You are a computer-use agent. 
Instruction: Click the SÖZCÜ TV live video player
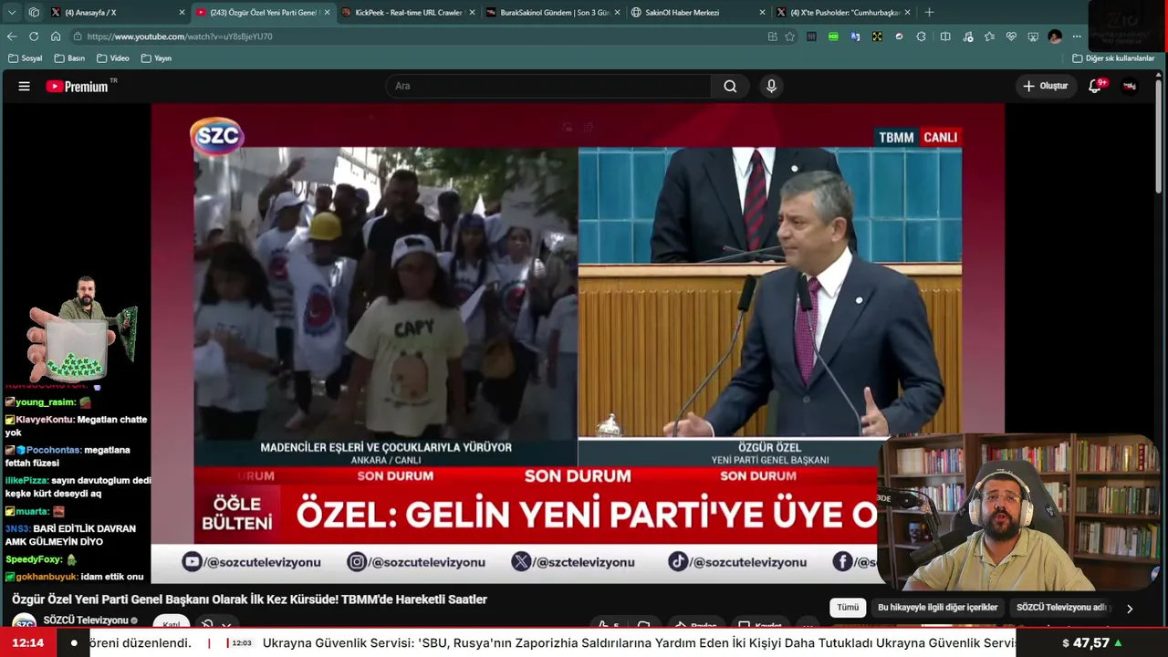[x=578, y=343]
